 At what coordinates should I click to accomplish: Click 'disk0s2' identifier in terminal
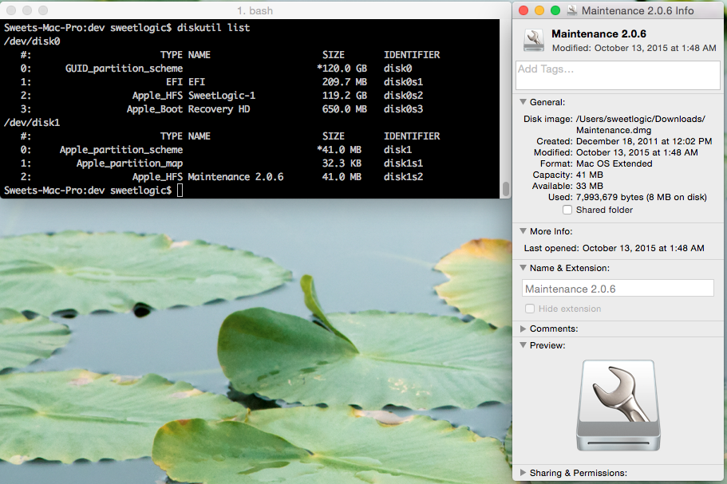(403, 96)
